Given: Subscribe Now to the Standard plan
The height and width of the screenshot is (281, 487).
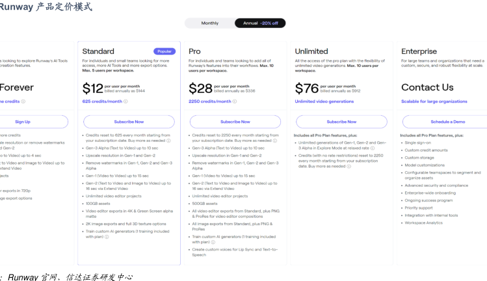Looking at the screenshot, I should click(x=129, y=122).
